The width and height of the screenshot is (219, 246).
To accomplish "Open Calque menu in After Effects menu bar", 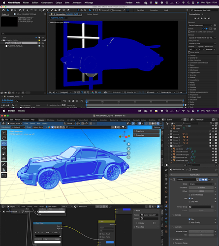I will (59, 2).
